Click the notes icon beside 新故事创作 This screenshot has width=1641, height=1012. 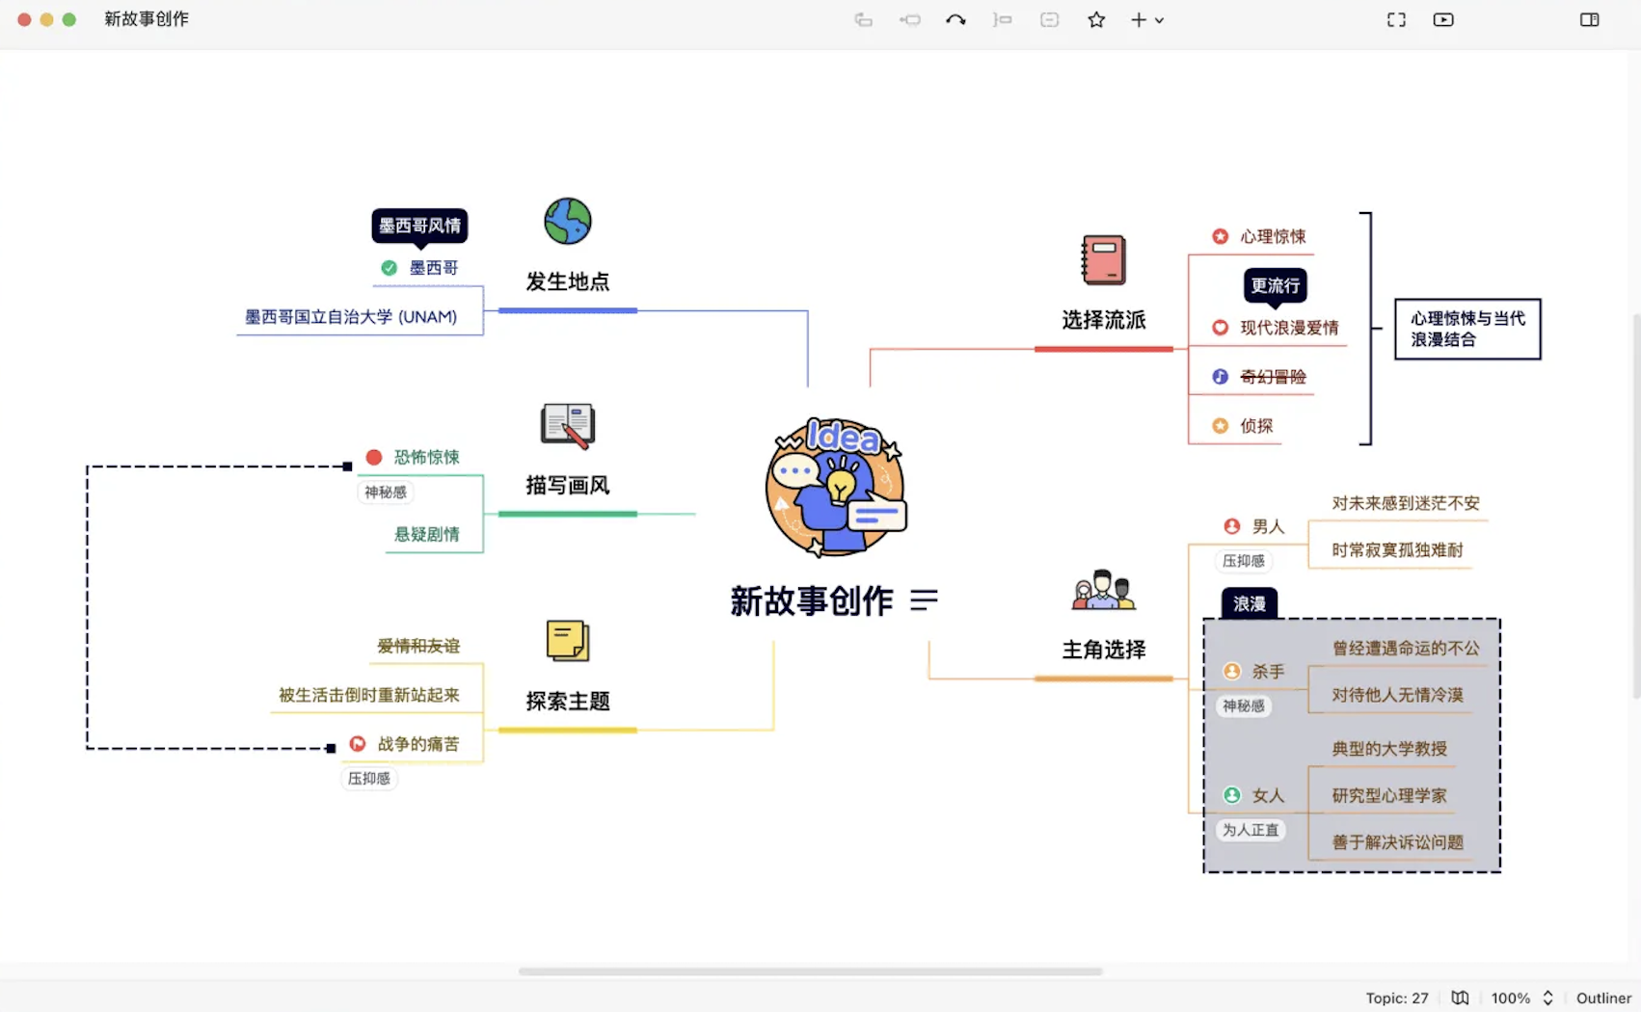926,600
